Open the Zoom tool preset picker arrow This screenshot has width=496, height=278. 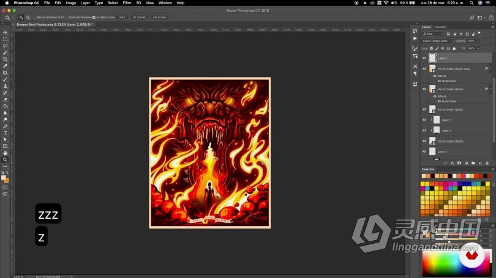pos(13,18)
